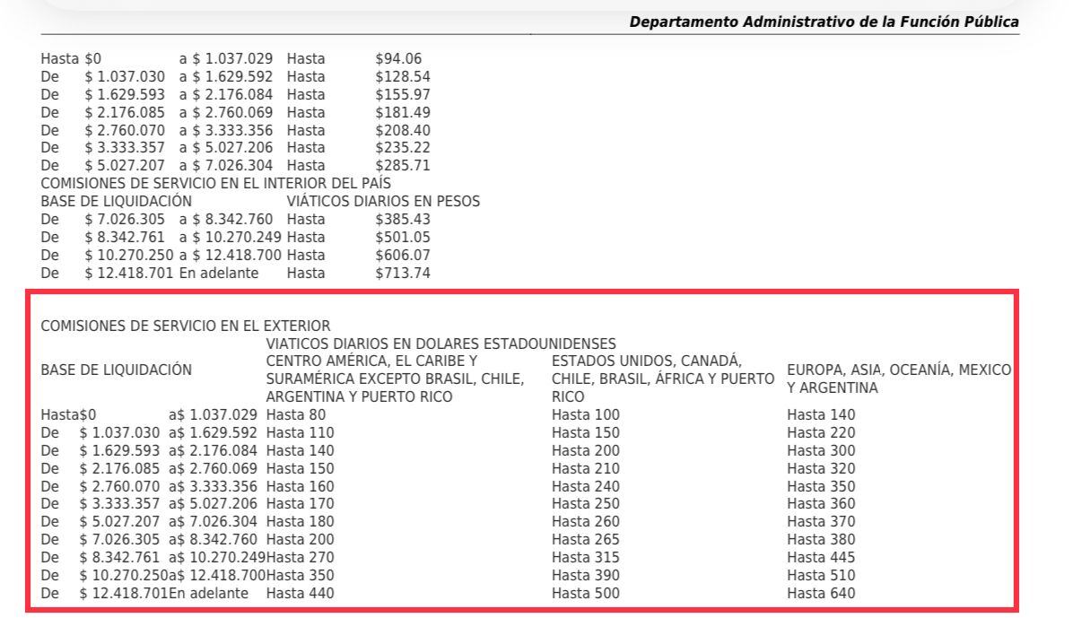Click the Departamento Administrativo de la Función Pública header
The height and width of the screenshot is (618, 1081).
click(x=824, y=22)
